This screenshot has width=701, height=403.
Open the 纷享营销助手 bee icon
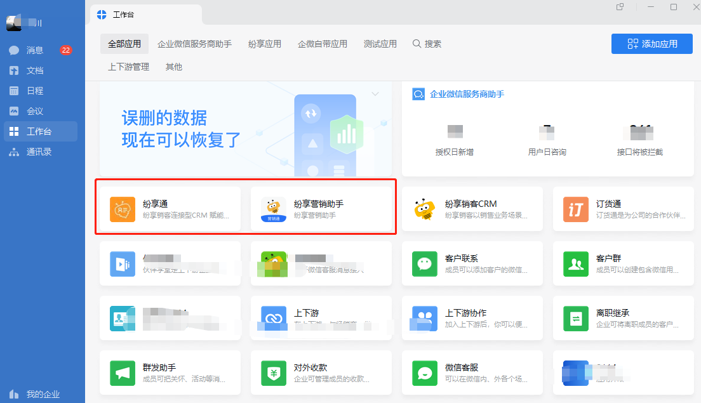click(x=274, y=209)
